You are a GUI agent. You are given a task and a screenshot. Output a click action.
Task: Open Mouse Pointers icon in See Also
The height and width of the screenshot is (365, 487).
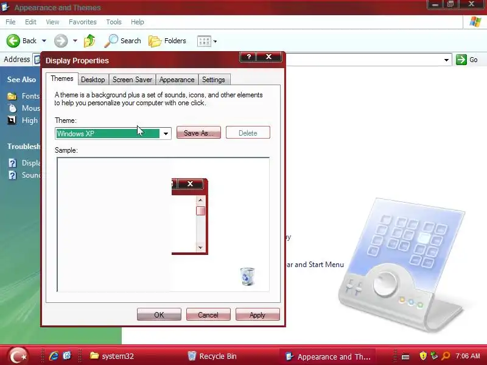(12, 108)
